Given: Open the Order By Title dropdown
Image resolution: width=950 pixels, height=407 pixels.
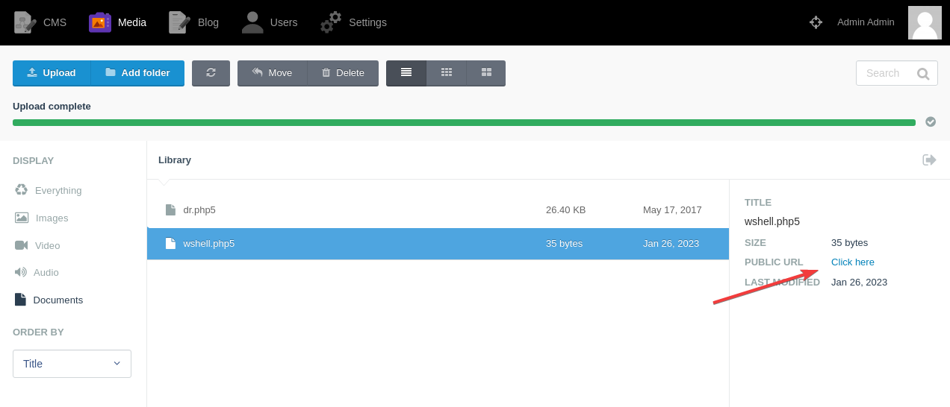Looking at the screenshot, I should coord(72,364).
